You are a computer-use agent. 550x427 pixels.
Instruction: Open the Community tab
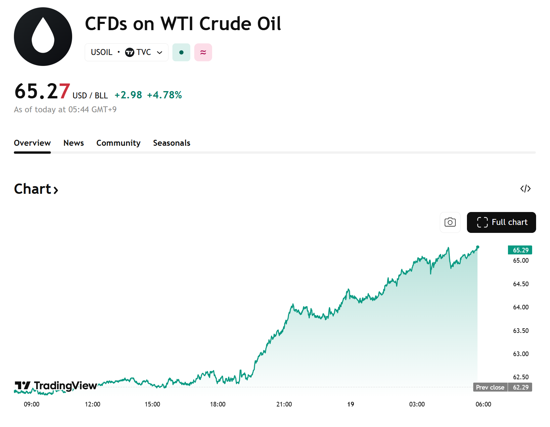(x=118, y=143)
